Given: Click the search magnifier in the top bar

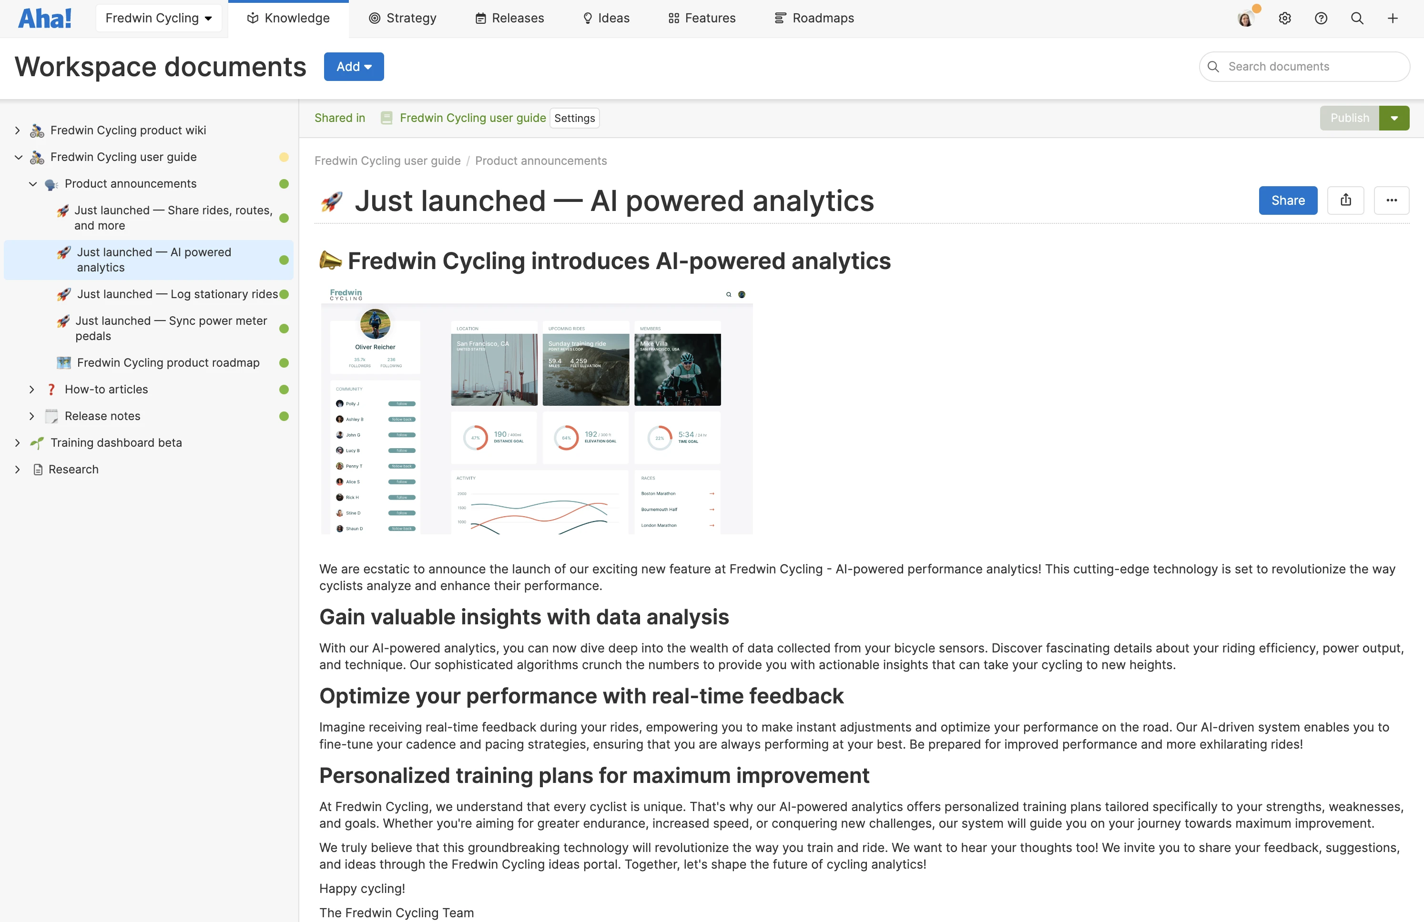Looking at the screenshot, I should pos(1357,18).
